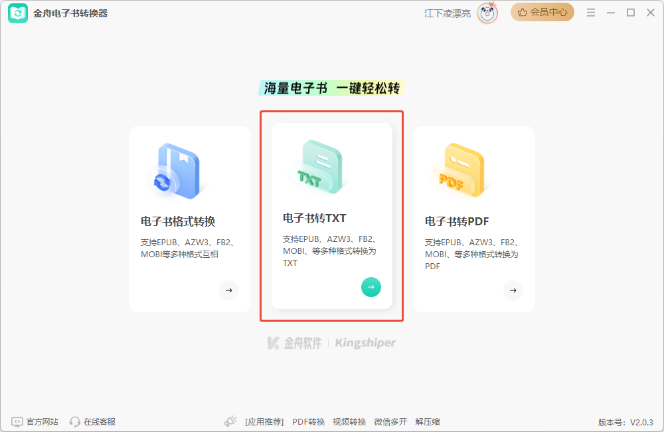Select the 电子书格式转换 title text
Screen dimensions: 664x432
click(x=178, y=221)
